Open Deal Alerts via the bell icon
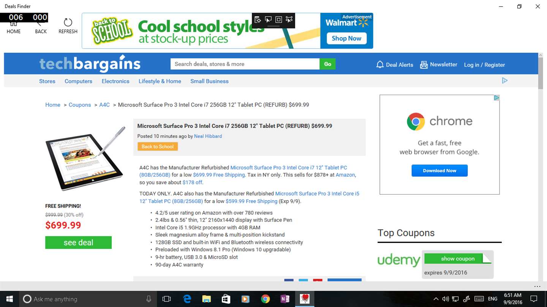547x307 pixels. (x=380, y=65)
